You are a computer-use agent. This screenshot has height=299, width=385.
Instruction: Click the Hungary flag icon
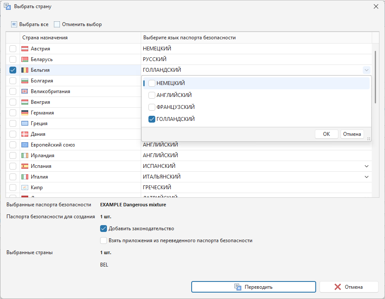[x=25, y=102]
